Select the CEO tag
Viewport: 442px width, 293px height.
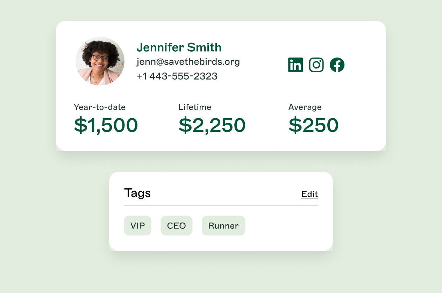pos(177,226)
